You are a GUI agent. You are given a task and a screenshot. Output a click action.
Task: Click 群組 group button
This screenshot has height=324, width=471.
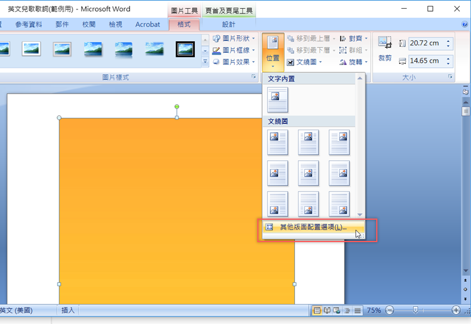[x=354, y=50]
